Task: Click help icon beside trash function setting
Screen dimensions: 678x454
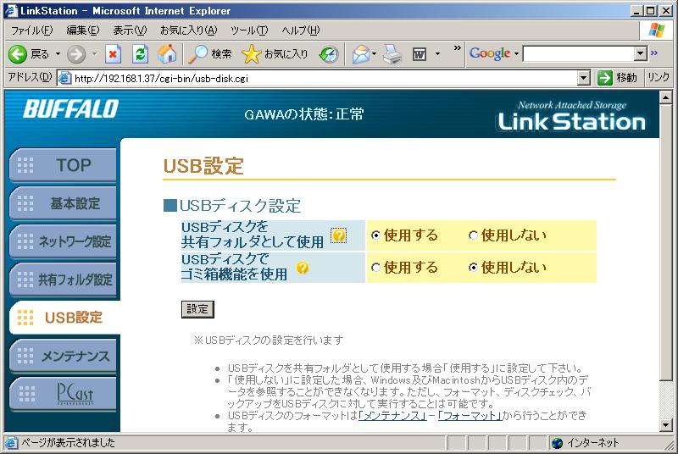Action: (x=302, y=269)
